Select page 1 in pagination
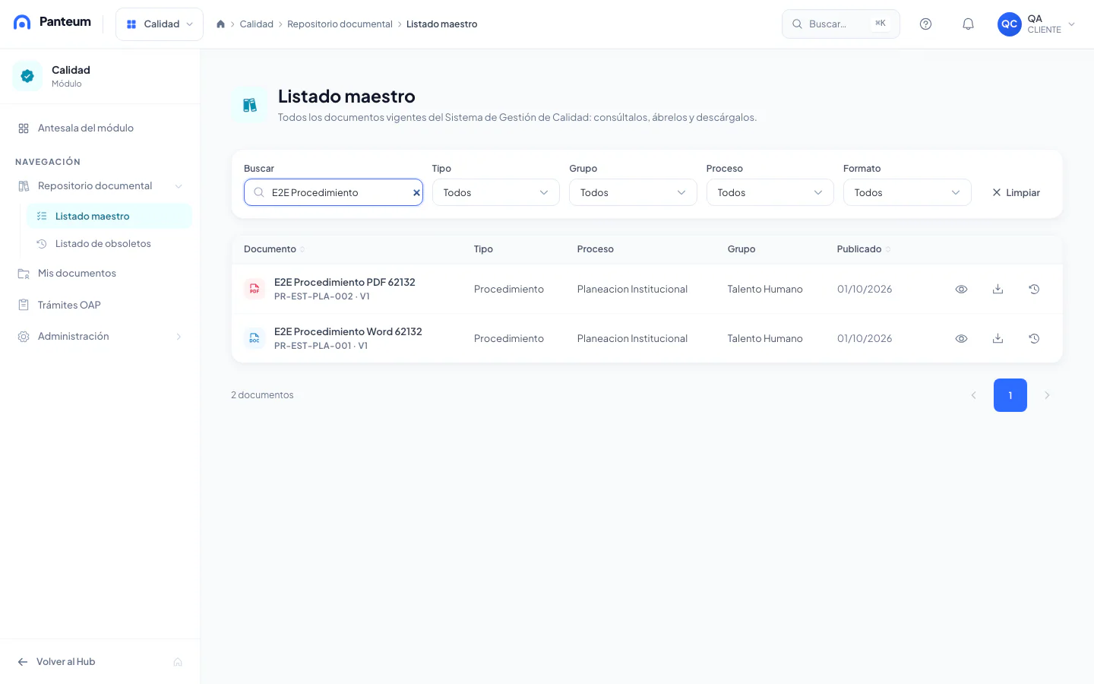The height and width of the screenshot is (684, 1094). click(x=1010, y=395)
